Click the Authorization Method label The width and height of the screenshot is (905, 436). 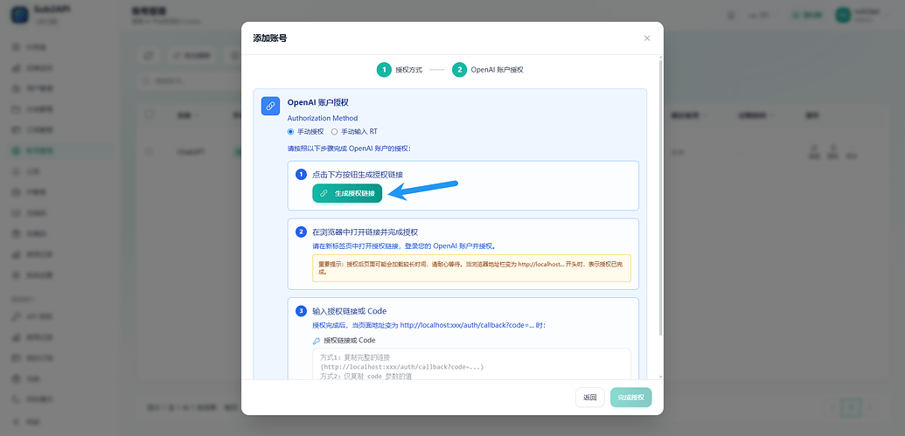pos(323,118)
